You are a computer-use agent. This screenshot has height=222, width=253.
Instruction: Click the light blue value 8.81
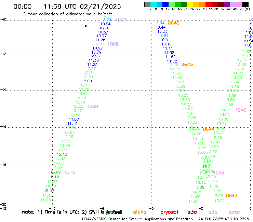(x=164, y=36)
